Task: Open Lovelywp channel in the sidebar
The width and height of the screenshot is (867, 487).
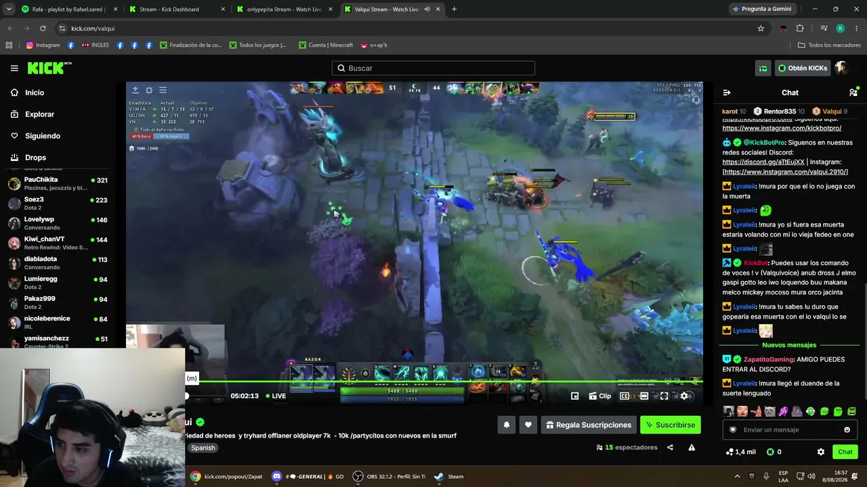Action: (x=58, y=223)
